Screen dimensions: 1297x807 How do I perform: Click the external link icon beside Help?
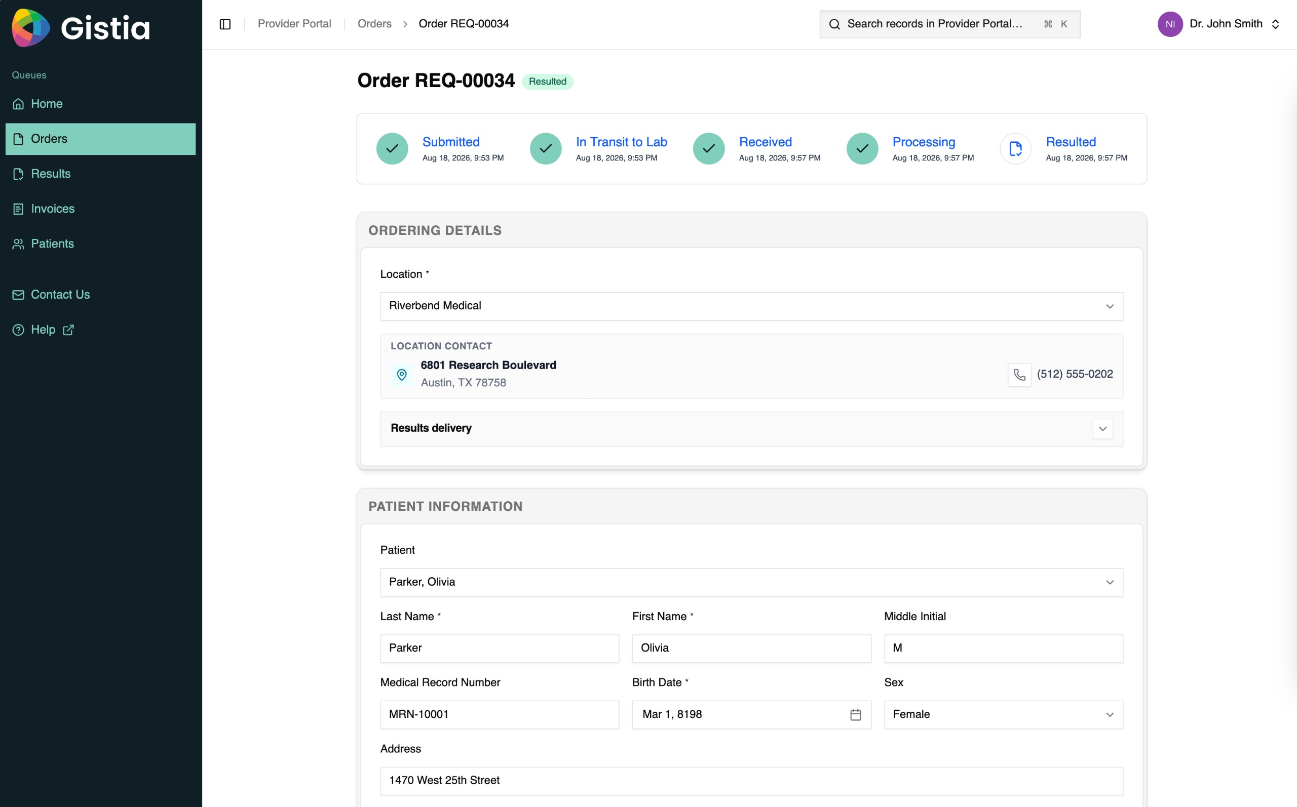coord(68,331)
